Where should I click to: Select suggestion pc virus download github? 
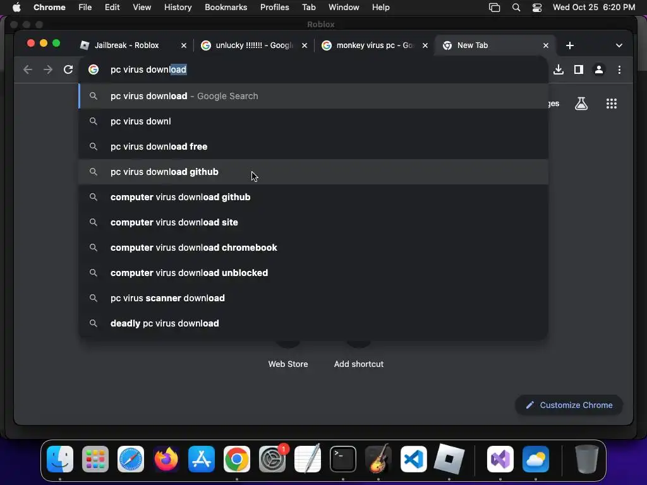point(313,172)
